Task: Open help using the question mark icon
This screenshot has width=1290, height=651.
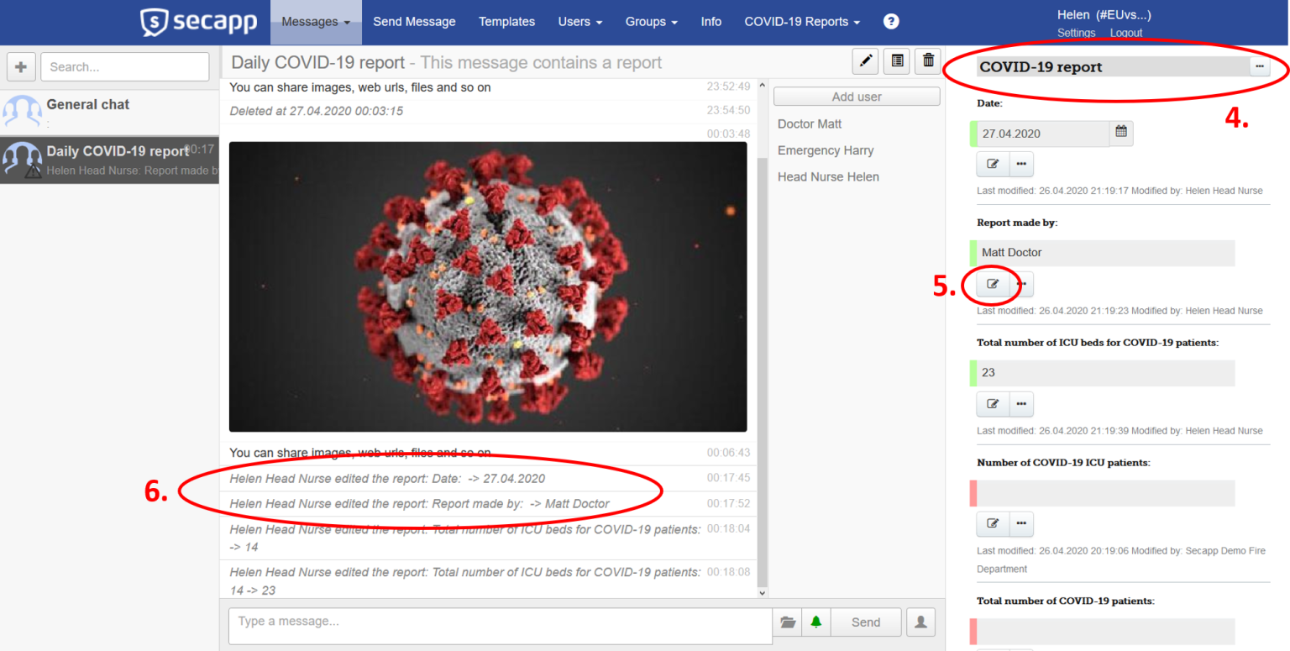Action: (x=890, y=21)
